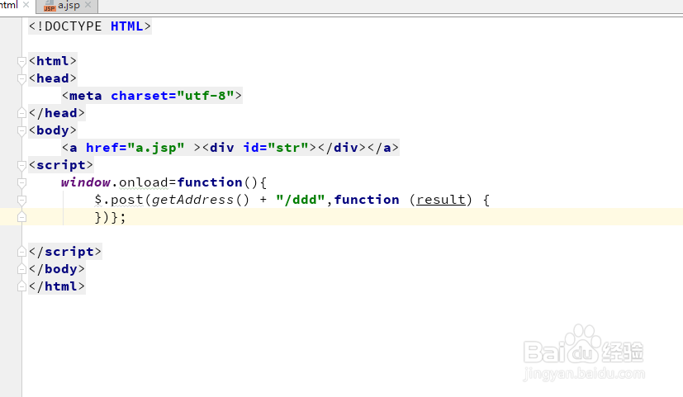Image resolution: width=683 pixels, height=397 pixels.
Task: Click the meta tag name
Action: 85,96
